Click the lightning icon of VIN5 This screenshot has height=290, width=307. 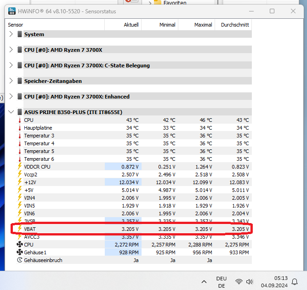[20, 206]
